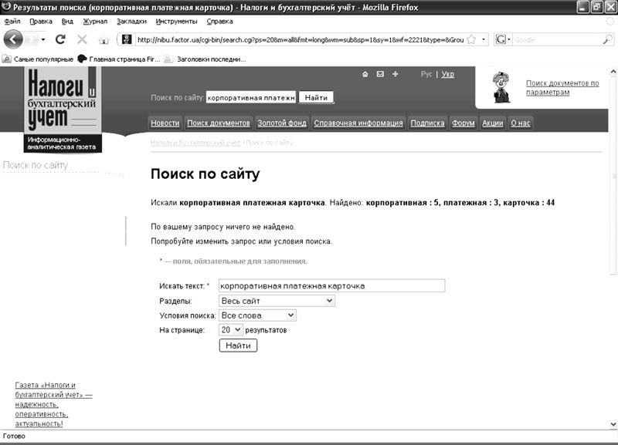Viewport: 618px width, 445px height.
Task: Open the Закладки menu
Action: point(131,22)
